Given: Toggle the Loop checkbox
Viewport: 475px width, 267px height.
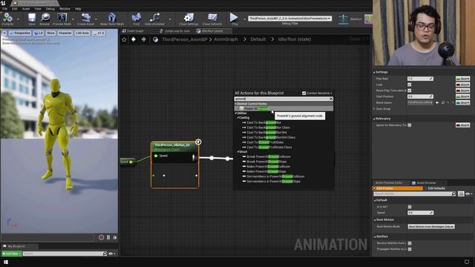Looking at the screenshot, I should click(x=409, y=85).
